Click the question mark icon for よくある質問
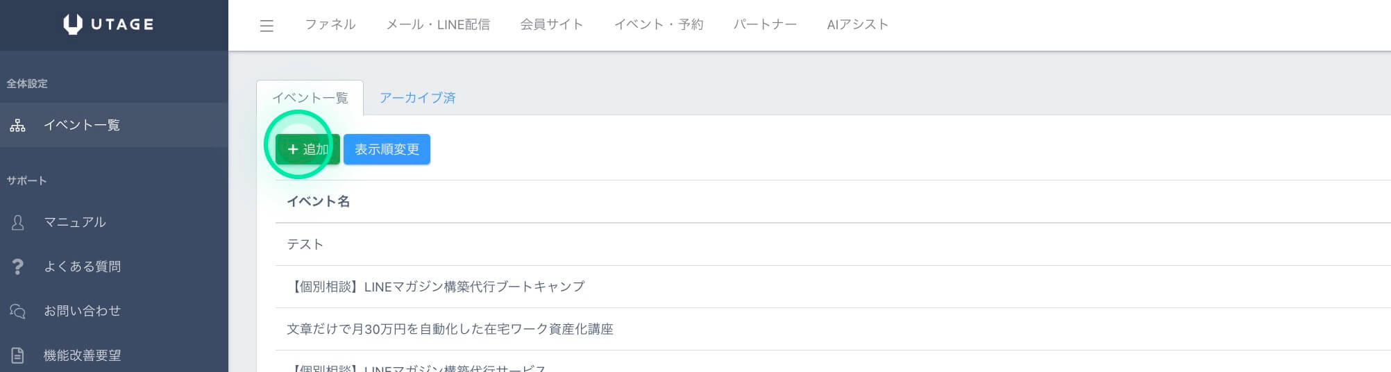The image size is (1391, 372). click(17, 267)
